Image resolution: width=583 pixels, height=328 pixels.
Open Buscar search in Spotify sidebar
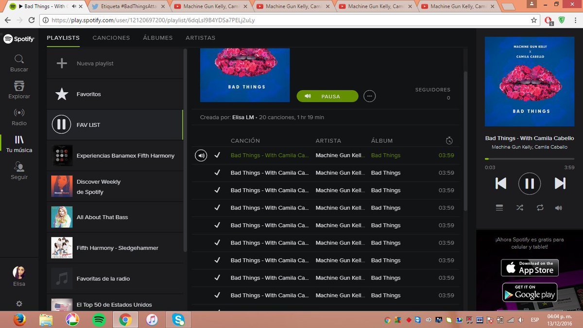click(19, 63)
